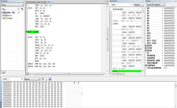Click disassembly line '0x1e: 0x2004'
Viewport: 177px width, 108px height.
click(x=129, y=32)
